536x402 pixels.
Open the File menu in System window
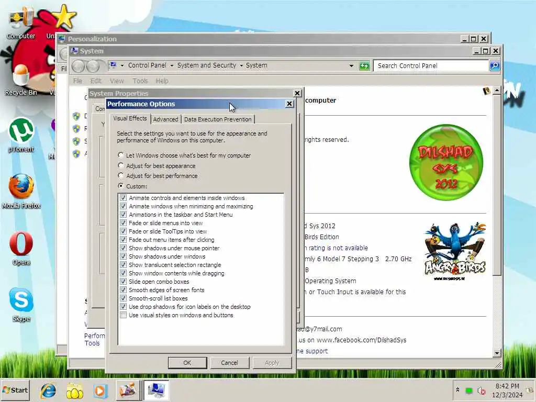point(77,81)
